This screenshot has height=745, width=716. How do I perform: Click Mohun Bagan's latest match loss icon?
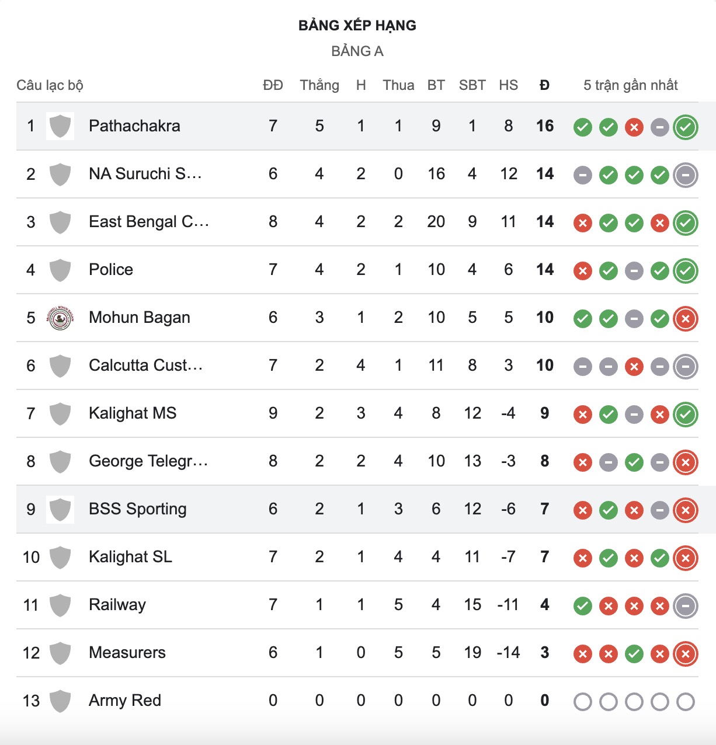(686, 318)
